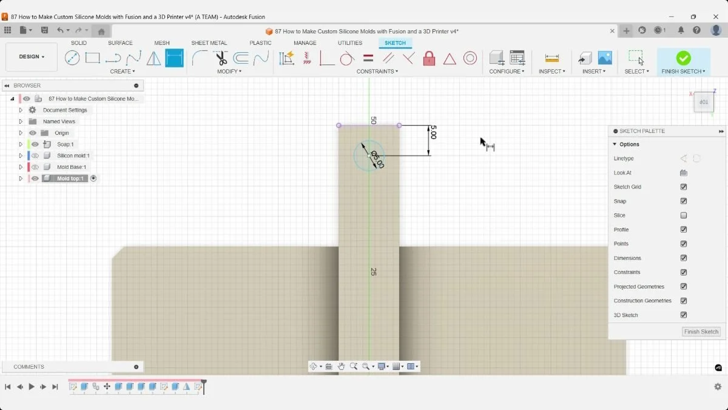The width and height of the screenshot is (728, 410).
Task: Open the Change Parameters table icon
Action: [x=517, y=58]
